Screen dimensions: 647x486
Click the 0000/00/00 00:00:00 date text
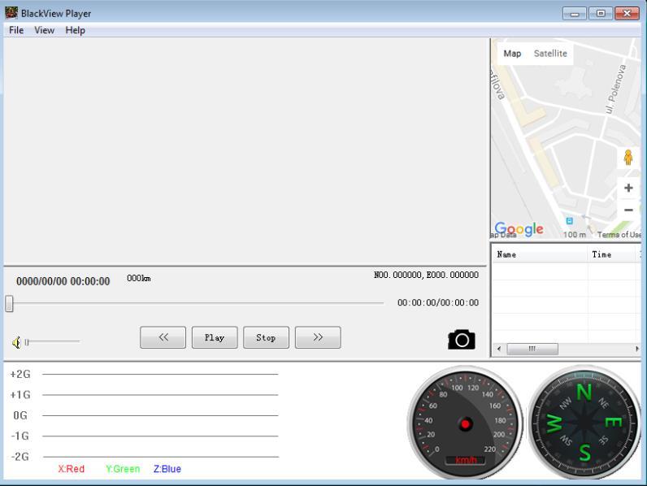[63, 281]
